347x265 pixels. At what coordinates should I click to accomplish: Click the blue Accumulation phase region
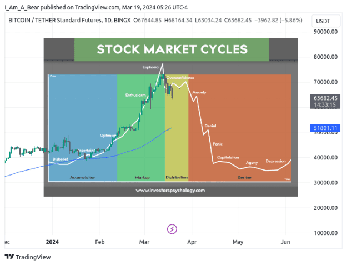(83, 128)
